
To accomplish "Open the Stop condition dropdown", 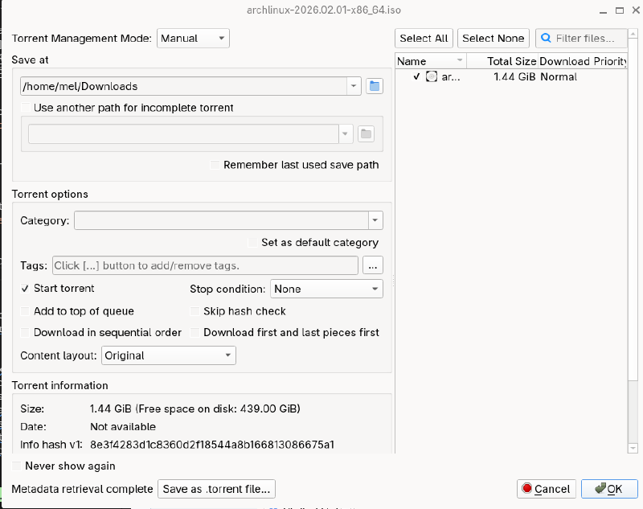I will [326, 288].
